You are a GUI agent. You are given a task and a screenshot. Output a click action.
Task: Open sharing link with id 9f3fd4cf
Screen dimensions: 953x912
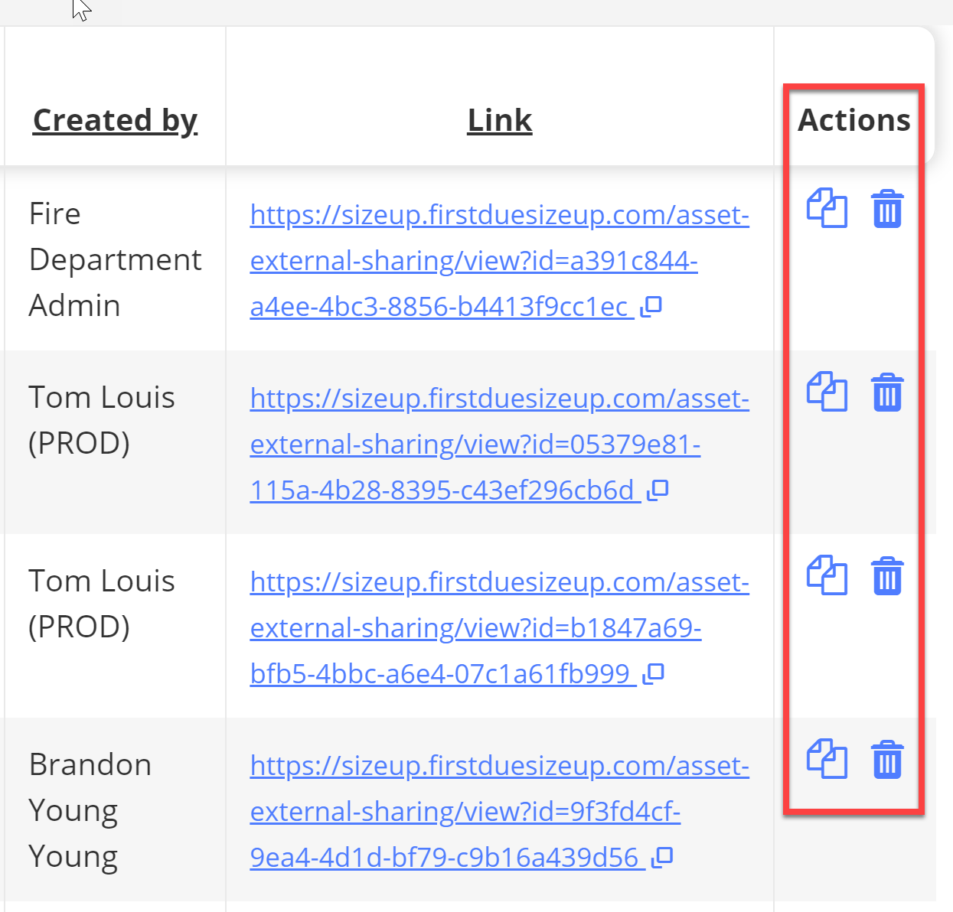pos(499,812)
